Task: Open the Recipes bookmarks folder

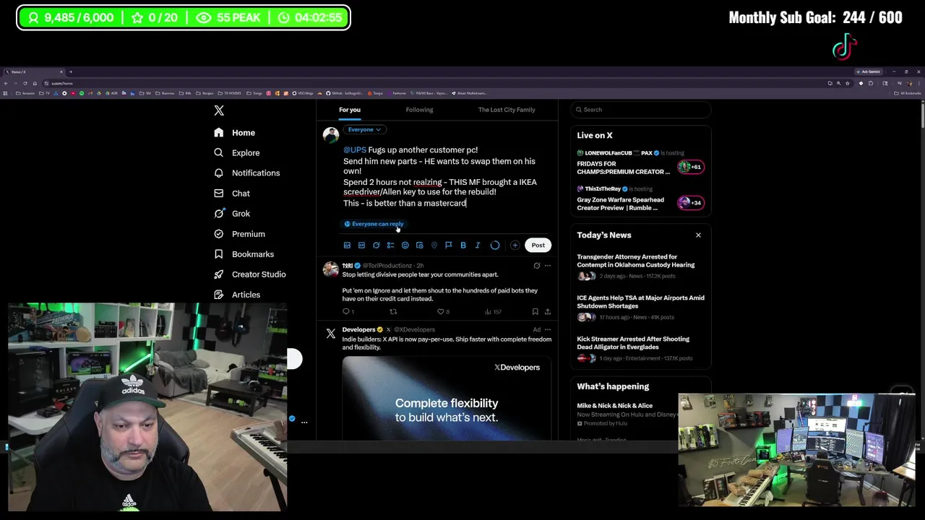Action: 206,93
